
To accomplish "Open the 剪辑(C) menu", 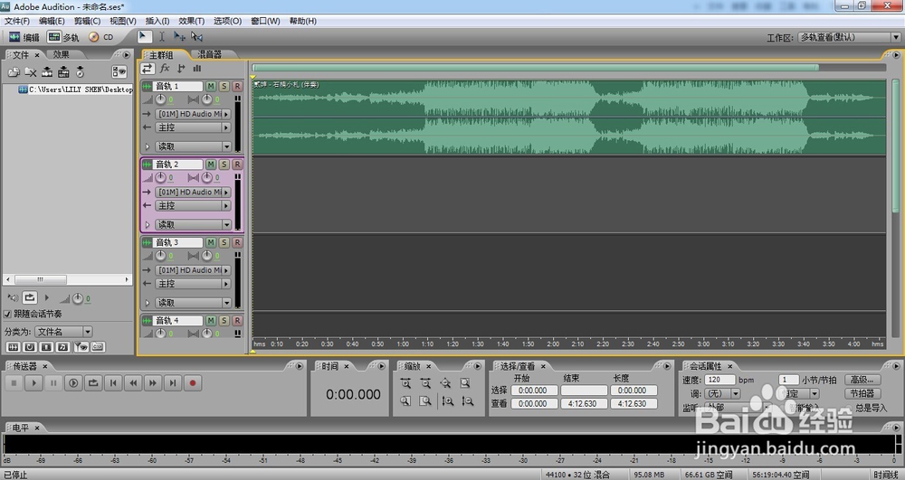I will coord(87,21).
